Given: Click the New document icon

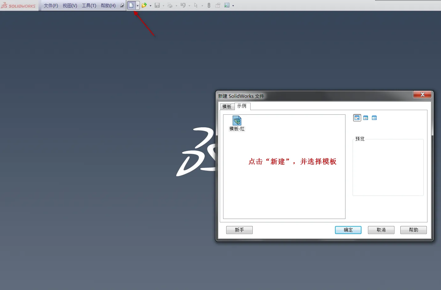Looking at the screenshot, I should [x=131, y=5].
